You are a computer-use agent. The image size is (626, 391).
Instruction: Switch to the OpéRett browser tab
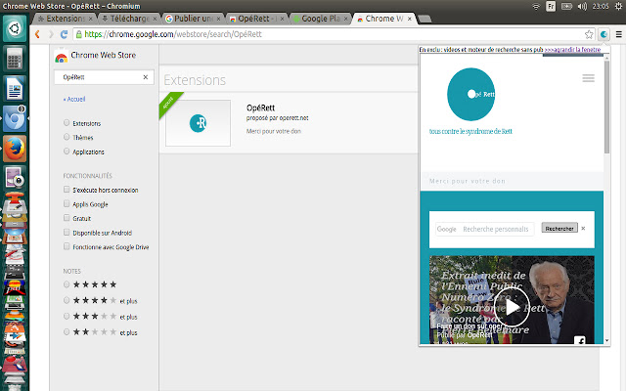[x=254, y=19]
